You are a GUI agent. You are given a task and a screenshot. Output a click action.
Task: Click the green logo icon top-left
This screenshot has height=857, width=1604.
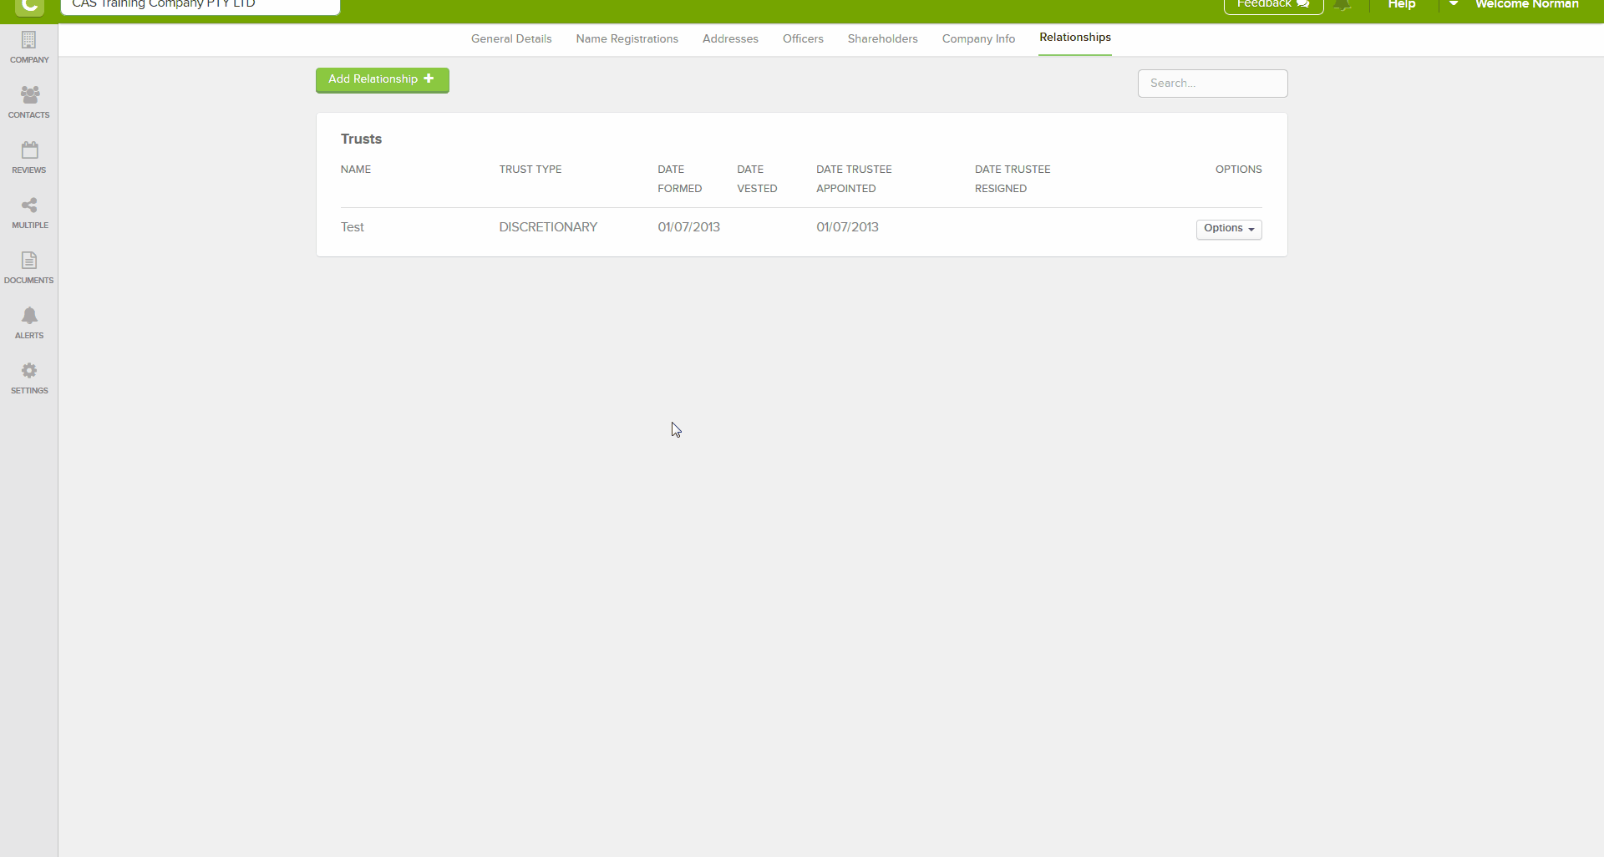pos(29,7)
